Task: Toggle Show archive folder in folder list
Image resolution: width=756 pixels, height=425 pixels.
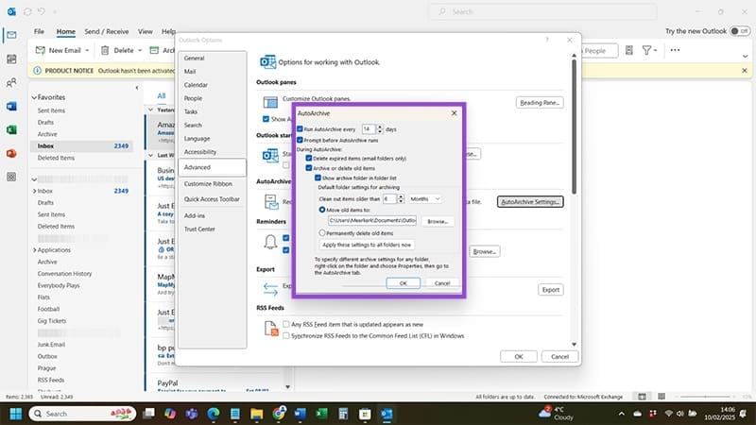Action: (318, 178)
